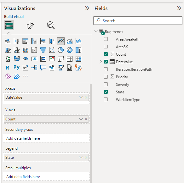Select the Python visual

click(x=17, y=67)
